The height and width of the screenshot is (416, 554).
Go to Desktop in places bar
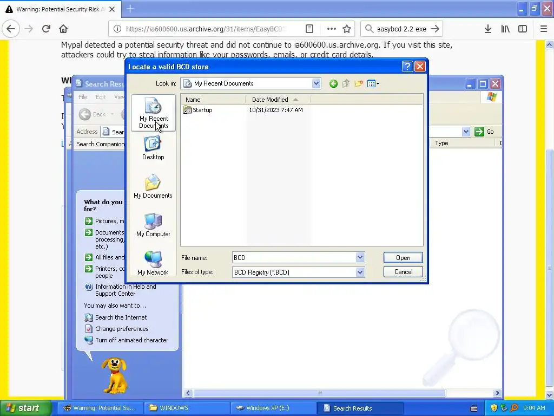tap(153, 148)
